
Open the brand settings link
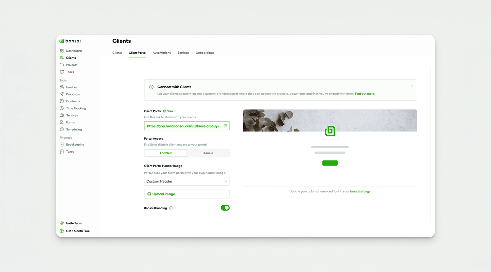click(360, 191)
